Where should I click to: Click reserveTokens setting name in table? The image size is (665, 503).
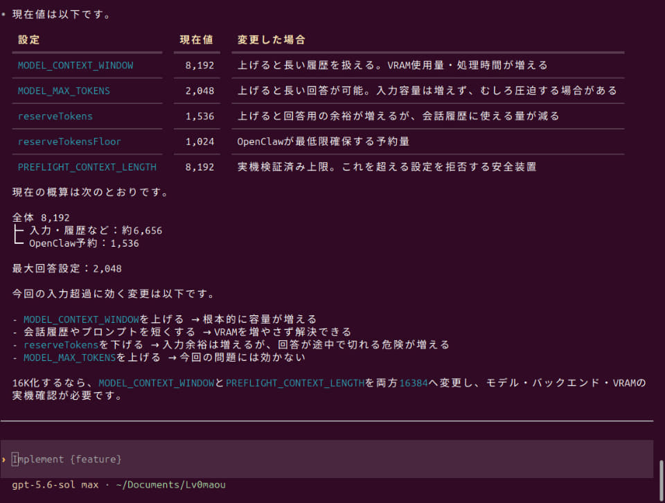click(x=55, y=116)
